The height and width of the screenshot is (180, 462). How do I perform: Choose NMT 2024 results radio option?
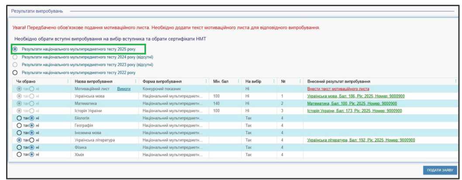click(x=15, y=57)
